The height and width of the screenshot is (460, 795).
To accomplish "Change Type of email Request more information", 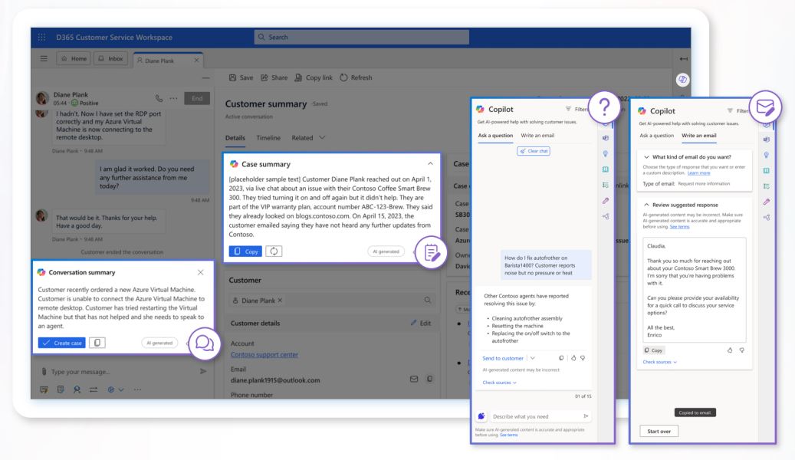I will pos(704,183).
